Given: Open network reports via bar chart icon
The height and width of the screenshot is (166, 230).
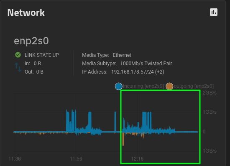Looking at the screenshot, I should click(x=214, y=12).
